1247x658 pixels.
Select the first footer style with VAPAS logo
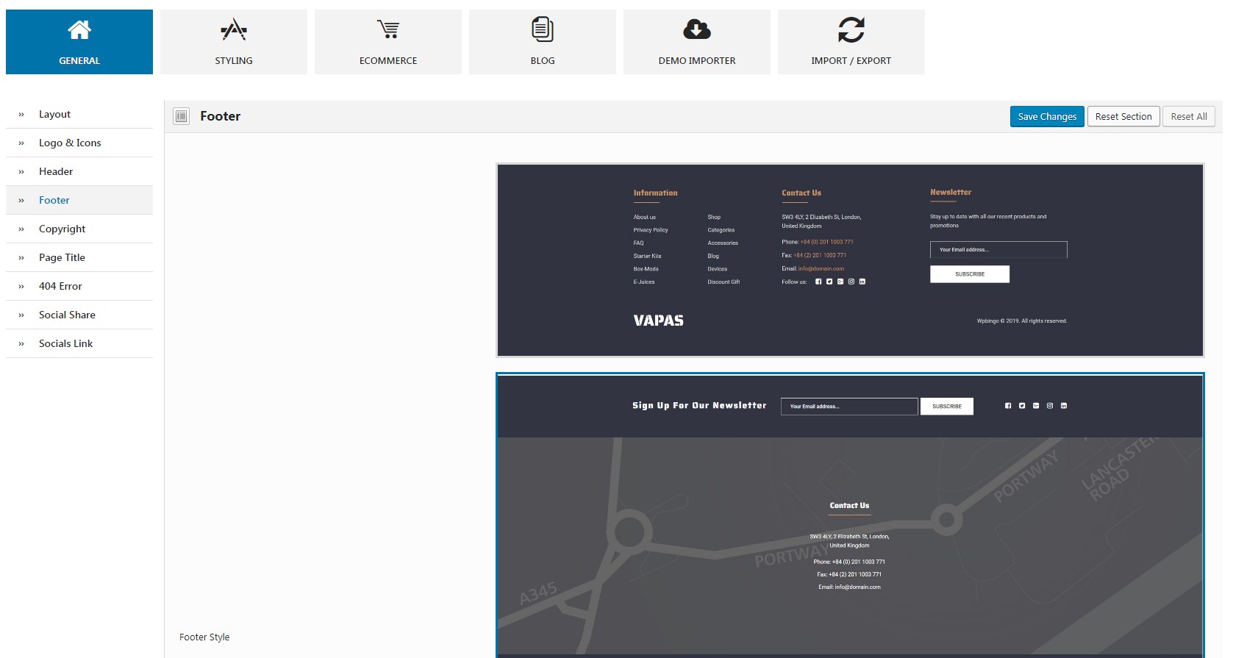[x=850, y=260]
